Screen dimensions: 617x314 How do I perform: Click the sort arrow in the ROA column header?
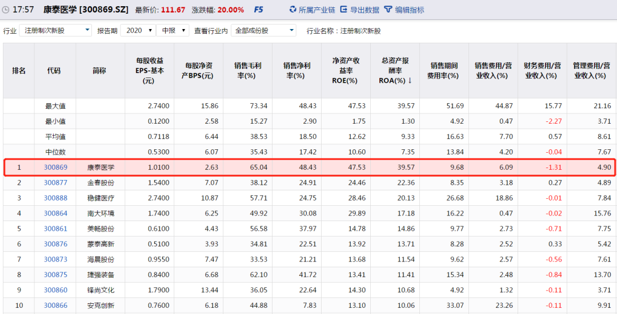(410, 80)
